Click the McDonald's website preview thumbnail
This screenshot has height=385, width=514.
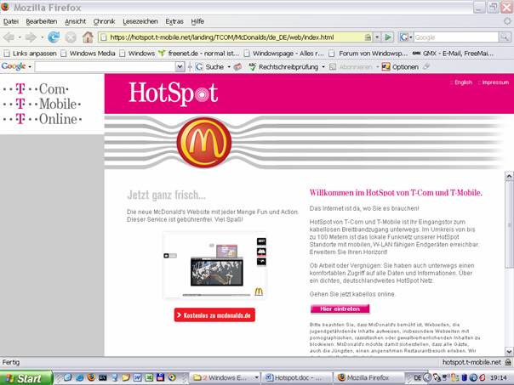tap(214, 265)
